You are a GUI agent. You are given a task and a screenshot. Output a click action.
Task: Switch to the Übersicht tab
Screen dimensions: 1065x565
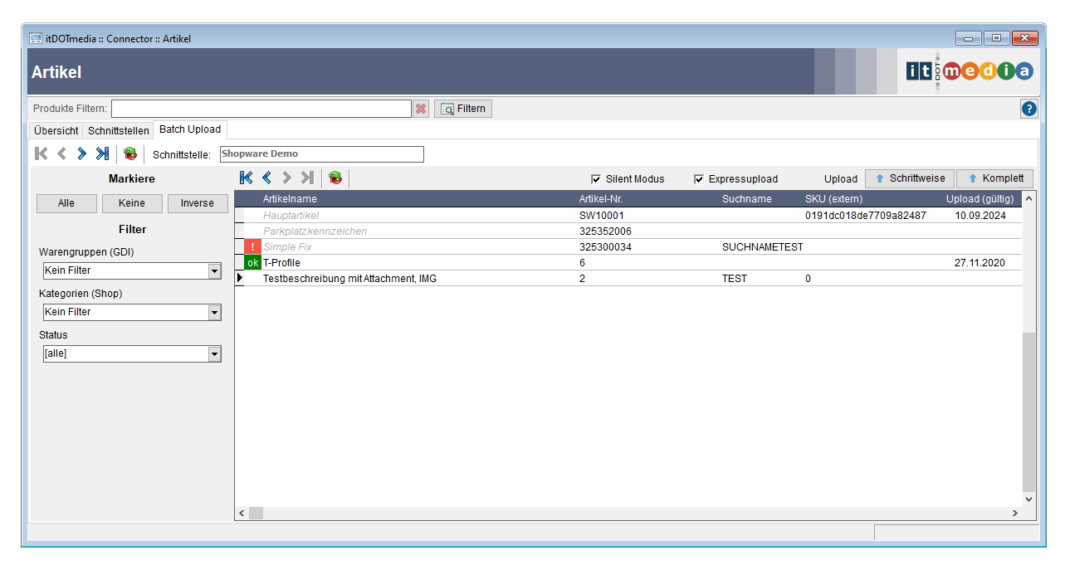pyautogui.click(x=56, y=131)
